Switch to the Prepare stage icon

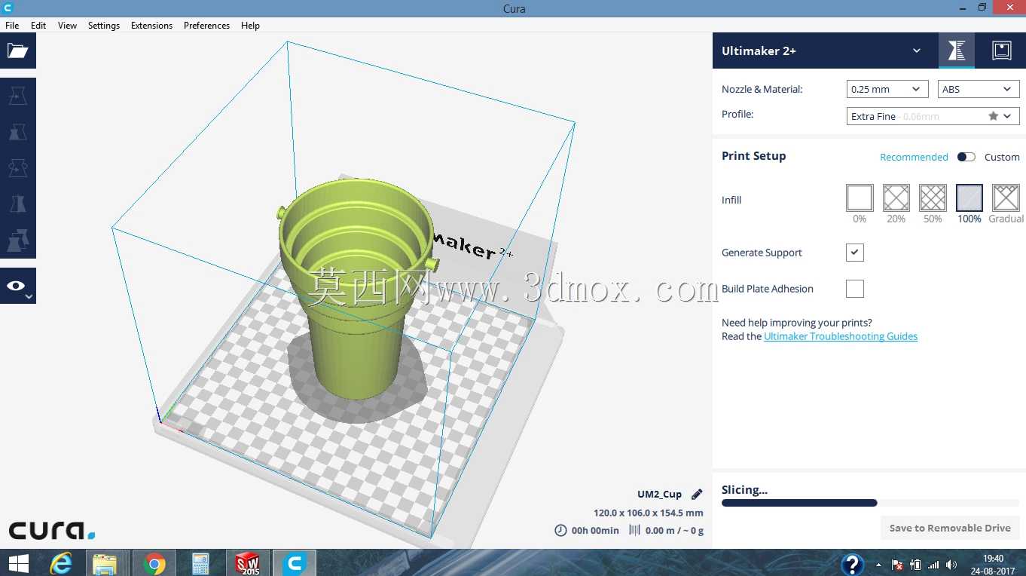pyautogui.click(x=956, y=51)
